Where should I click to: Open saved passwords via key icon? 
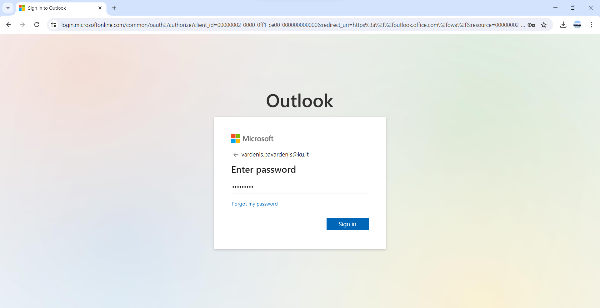531,25
